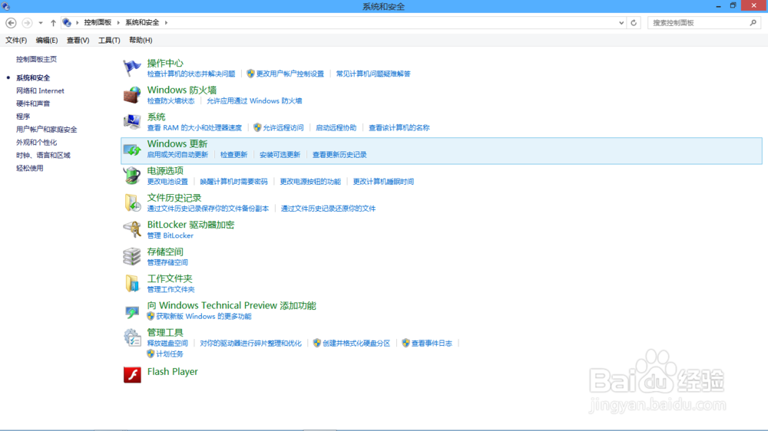Image resolution: width=768 pixels, height=431 pixels.
Task: Click the window icon in title bar
Action: [x=6, y=6]
